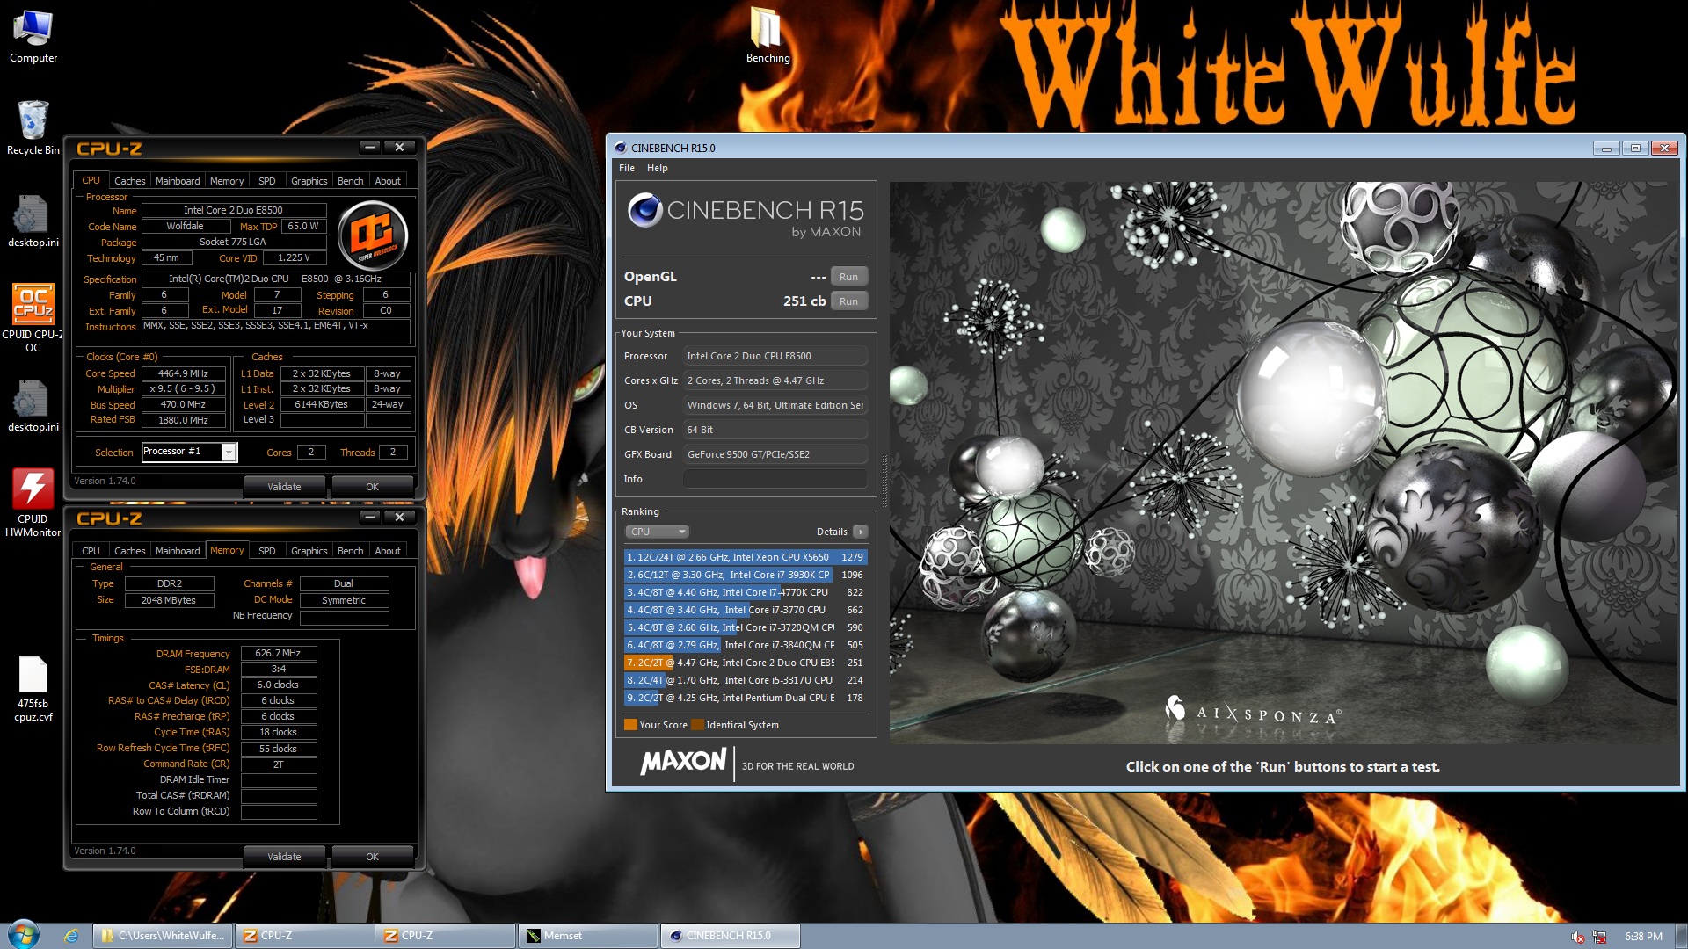Open Bench tab in upper CPU-Z
This screenshot has height=949, width=1688.
coord(351,181)
